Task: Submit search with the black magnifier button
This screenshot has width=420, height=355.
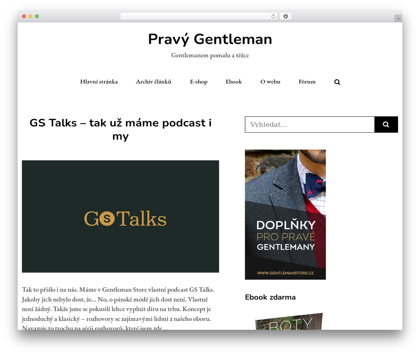Action: [386, 124]
